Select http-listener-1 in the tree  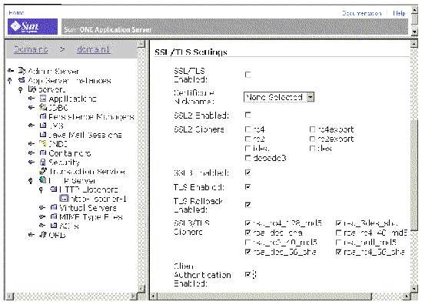click(x=98, y=199)
